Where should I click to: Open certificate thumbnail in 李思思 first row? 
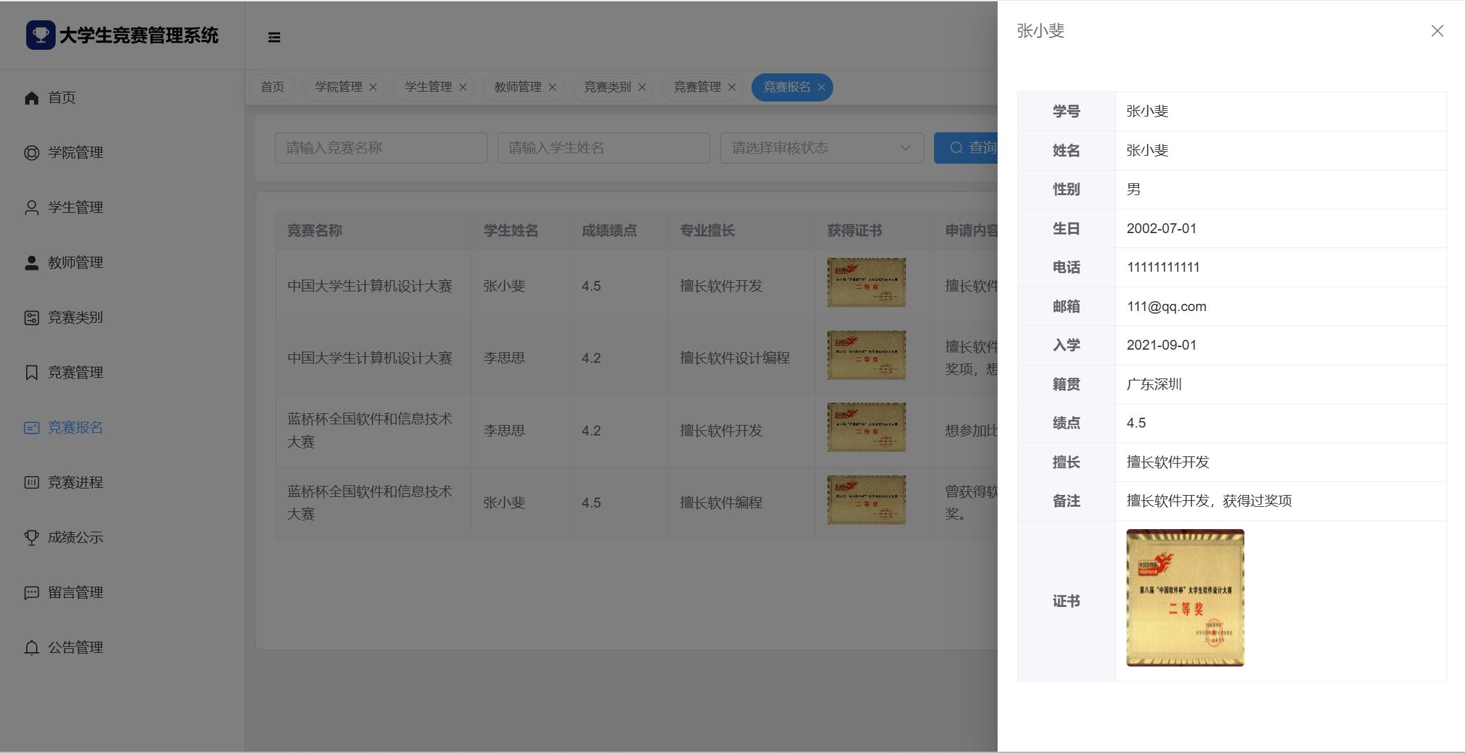[866, 355]
